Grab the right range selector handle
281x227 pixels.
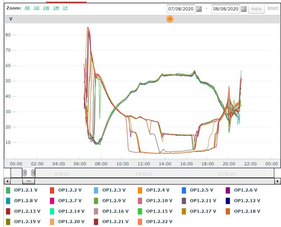click(33, 173)
